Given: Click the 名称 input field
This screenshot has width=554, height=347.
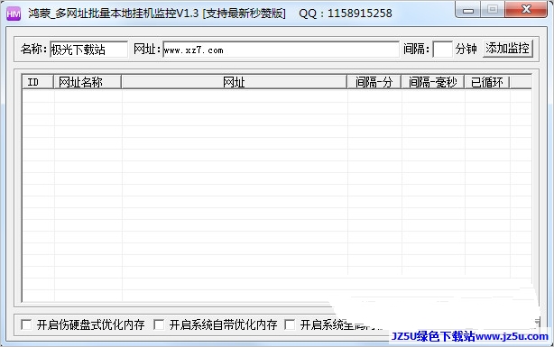Looking at the screenshot, I should click(x=88, y=49).
